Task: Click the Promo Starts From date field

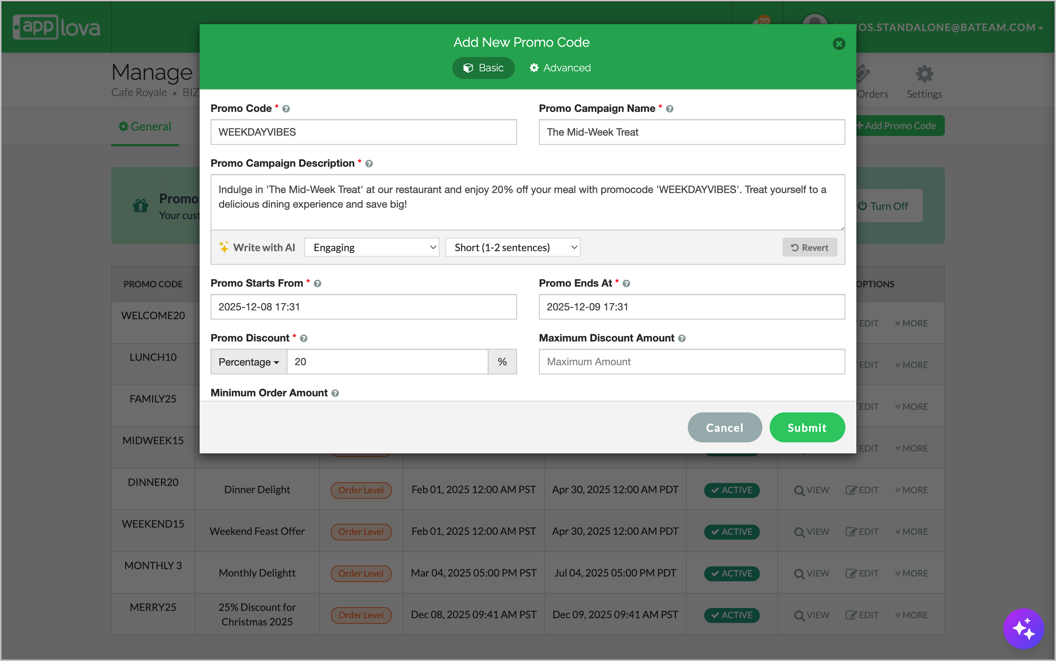Action: coord(363,307)
